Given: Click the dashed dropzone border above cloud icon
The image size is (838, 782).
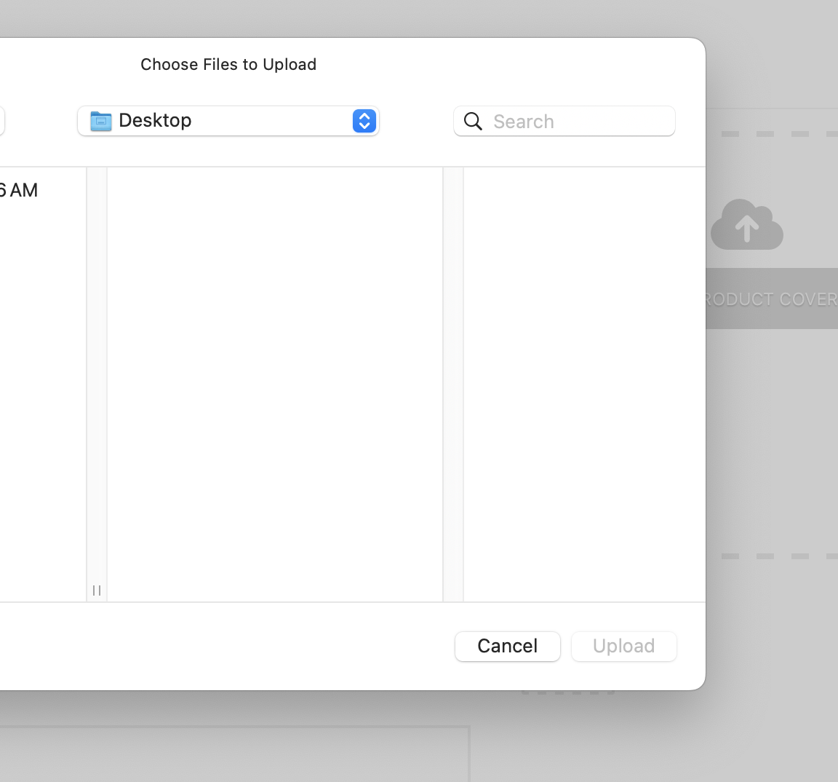Looking at the screenshot, I should [x=771, y=134].
